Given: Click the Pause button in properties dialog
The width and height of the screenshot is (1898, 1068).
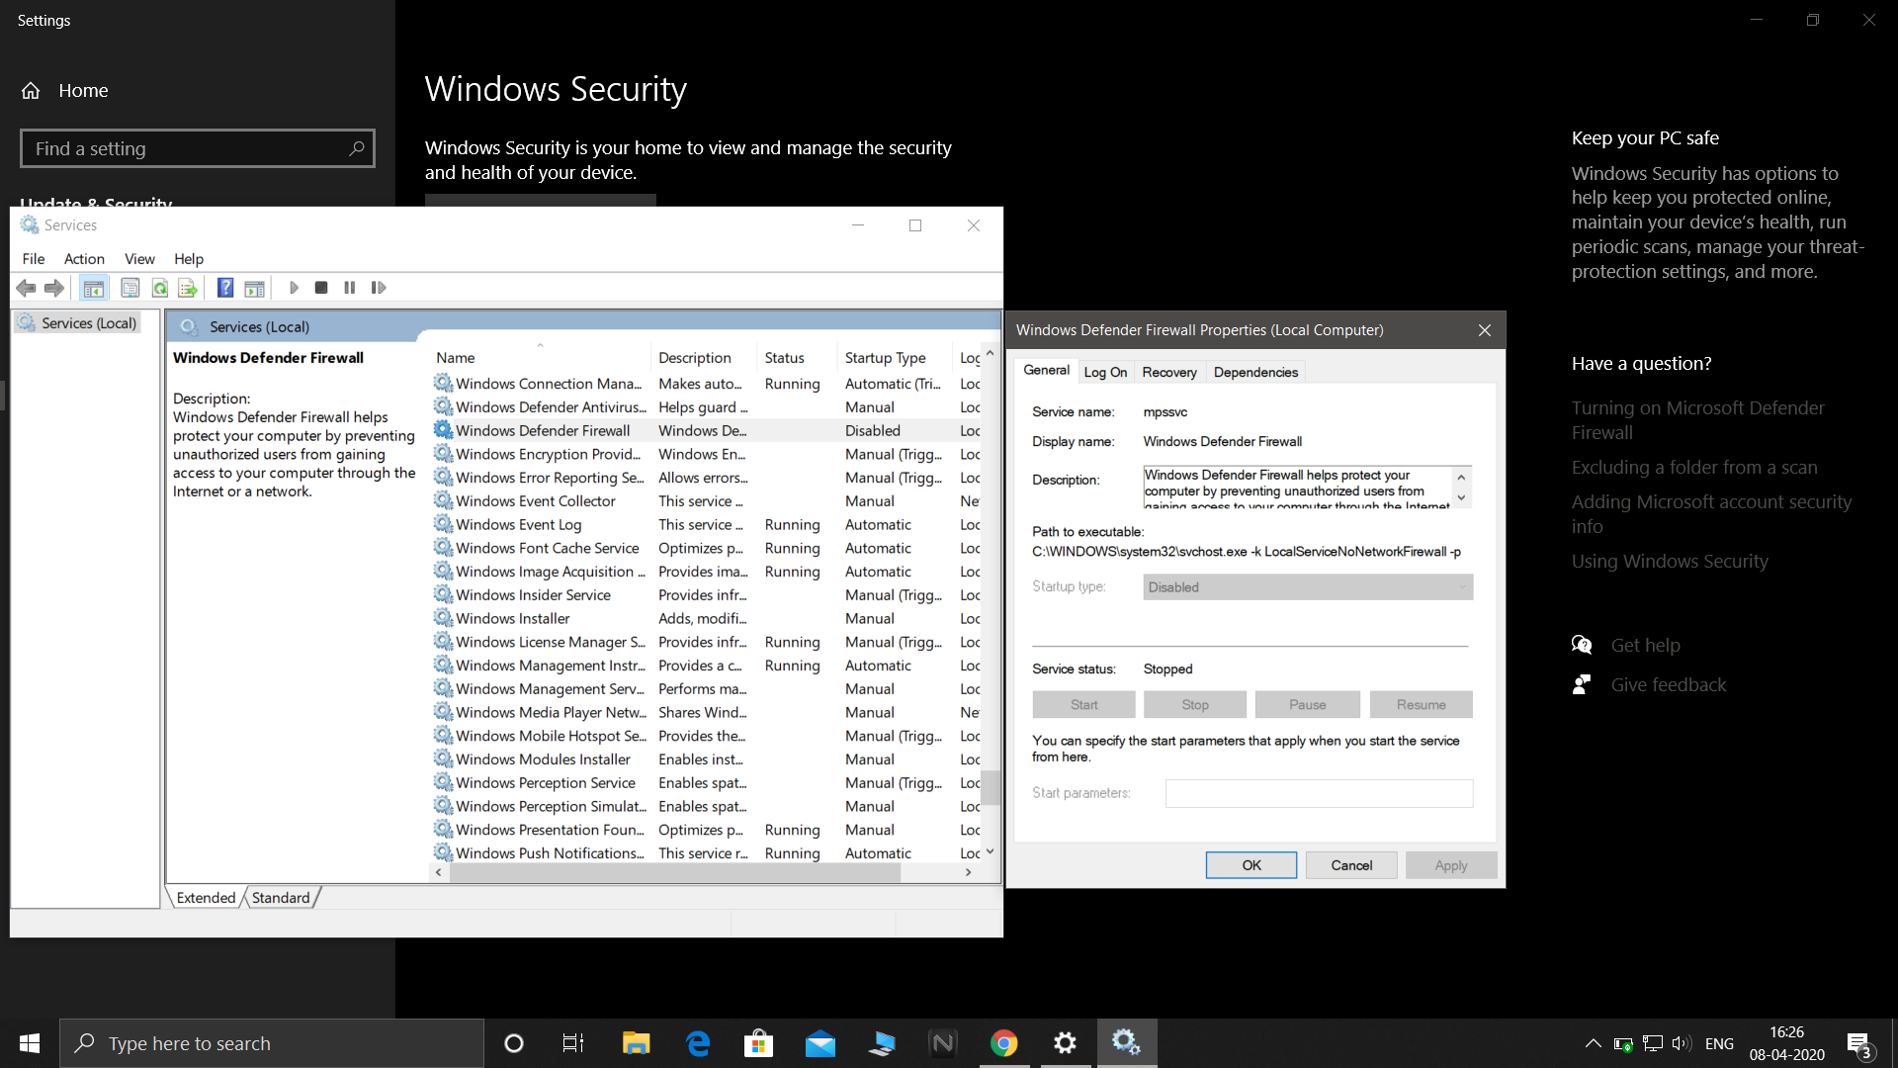Looking at the screenshot, I should tap(1307, 705).
